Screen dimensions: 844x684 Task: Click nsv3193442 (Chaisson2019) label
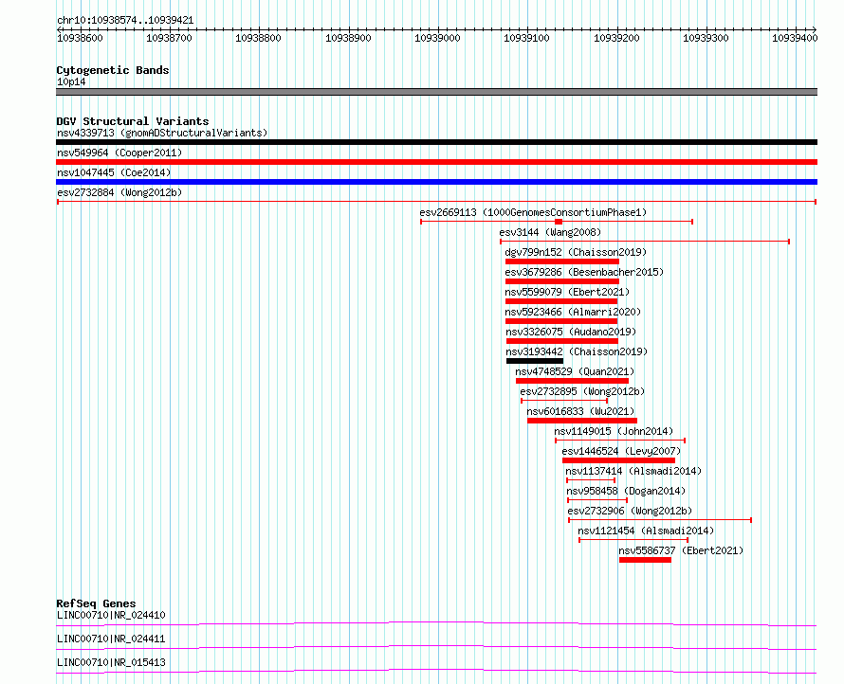pyautogui.click(x=577, y=351)
